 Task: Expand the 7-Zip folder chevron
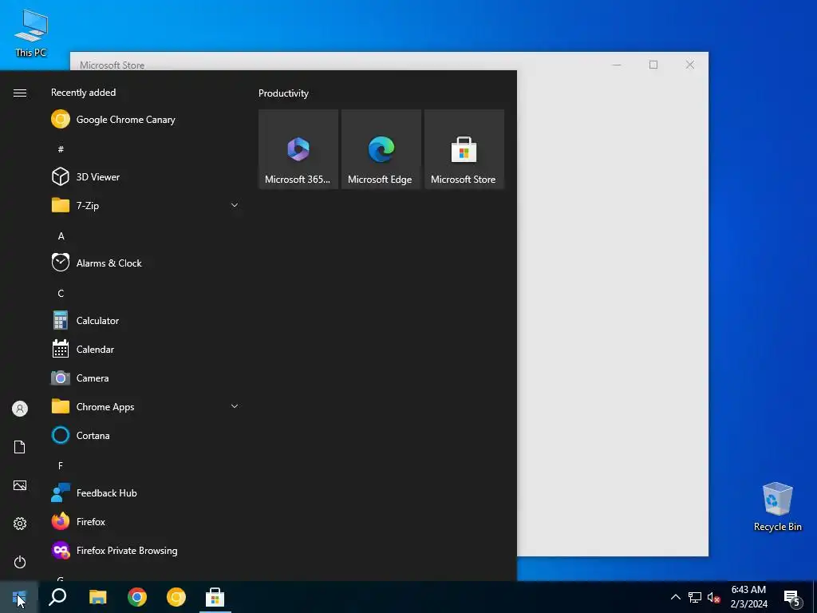(x=235, y=205)
